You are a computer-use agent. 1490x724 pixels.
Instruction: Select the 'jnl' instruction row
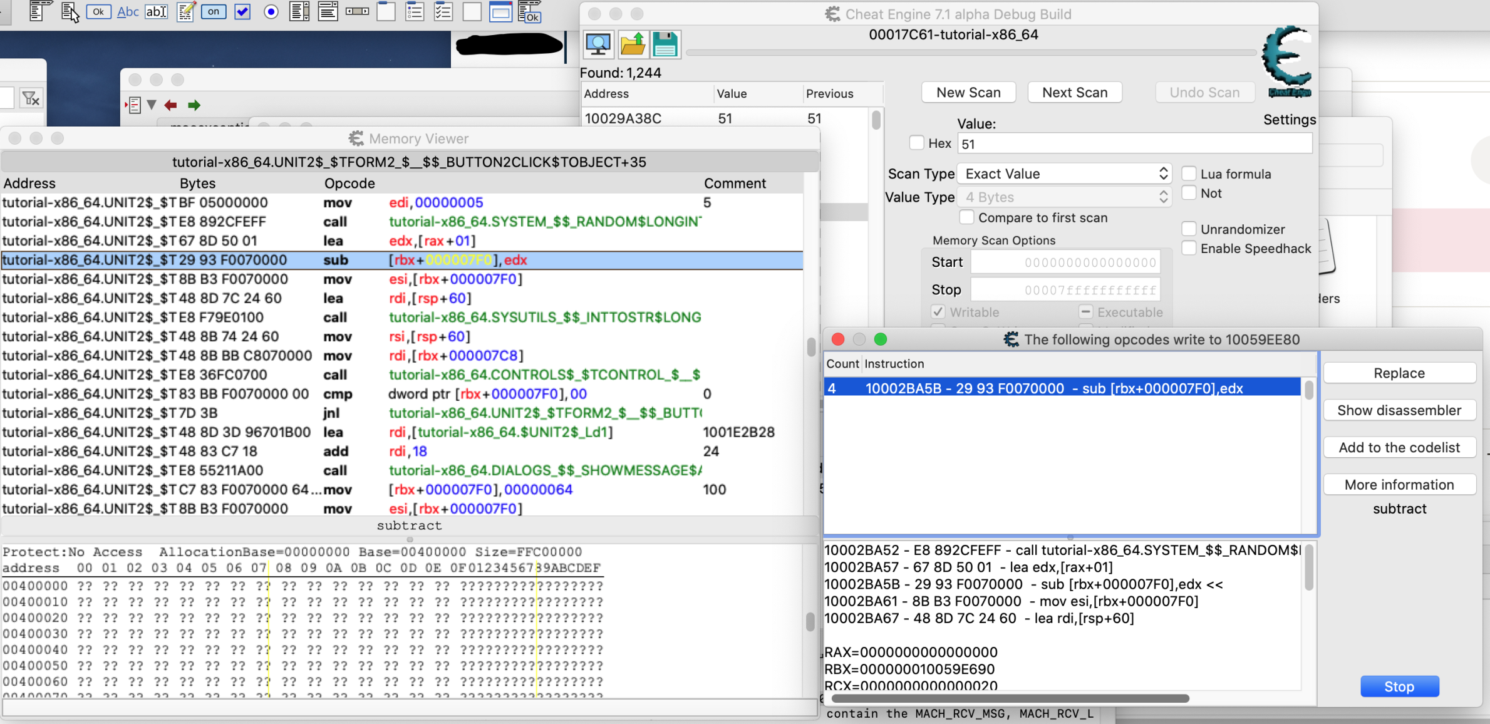(x=402, y=413)
